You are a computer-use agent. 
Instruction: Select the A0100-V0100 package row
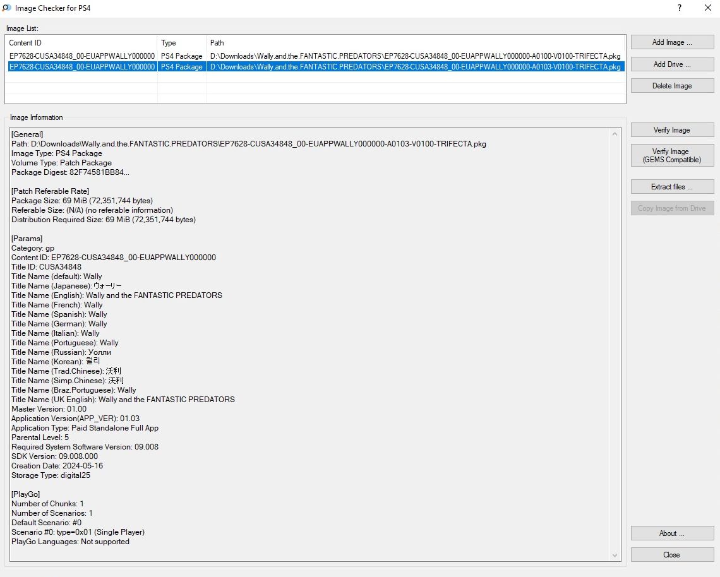point(315,56)
